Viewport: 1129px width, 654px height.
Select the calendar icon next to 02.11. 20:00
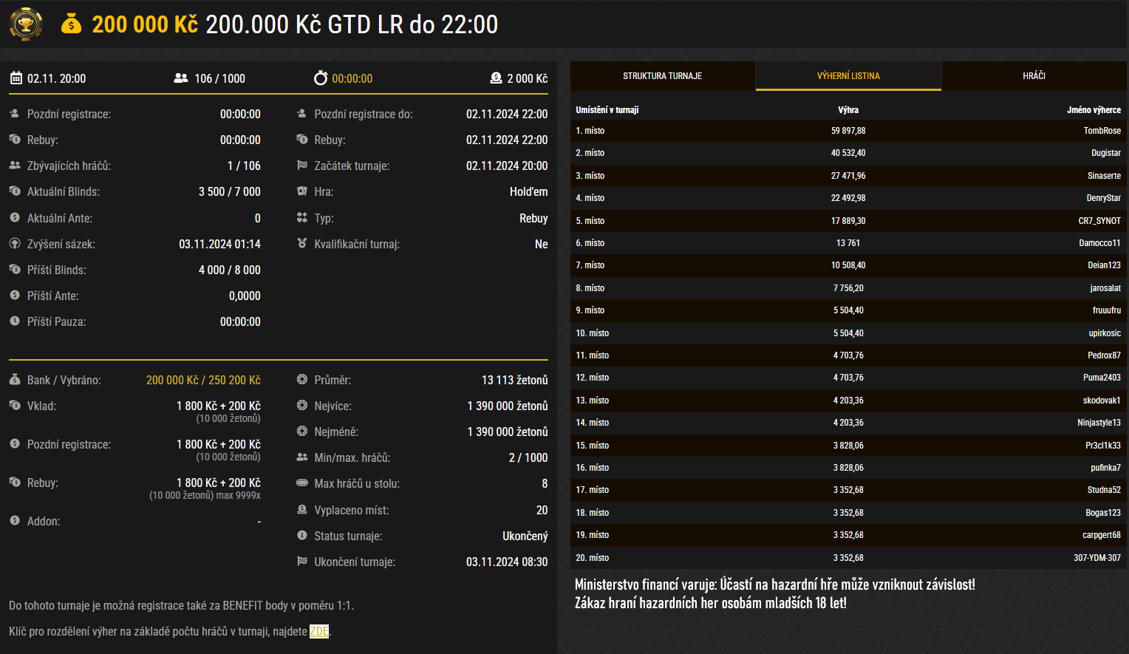tap(16, 78)
